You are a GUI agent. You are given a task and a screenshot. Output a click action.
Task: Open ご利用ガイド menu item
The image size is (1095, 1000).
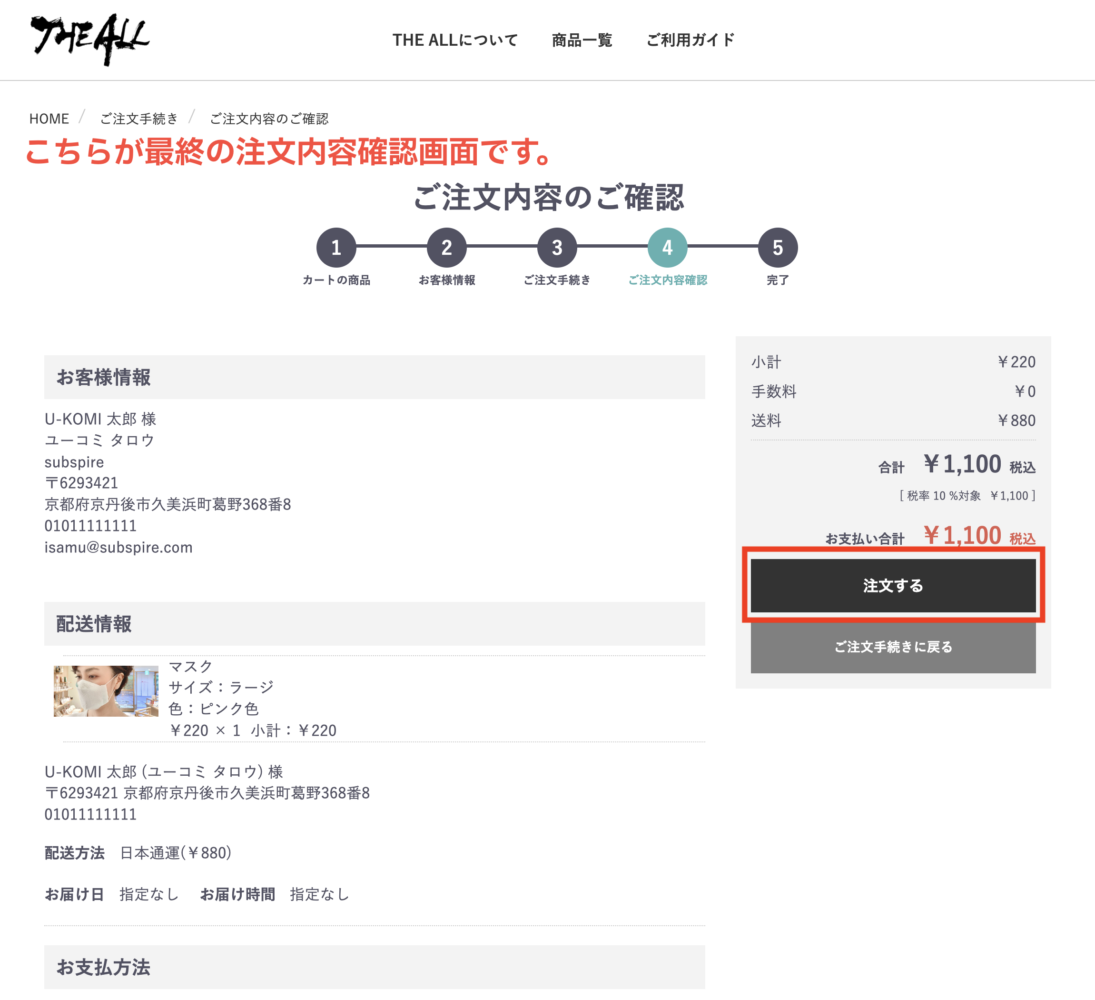click(x=691, y=40)
